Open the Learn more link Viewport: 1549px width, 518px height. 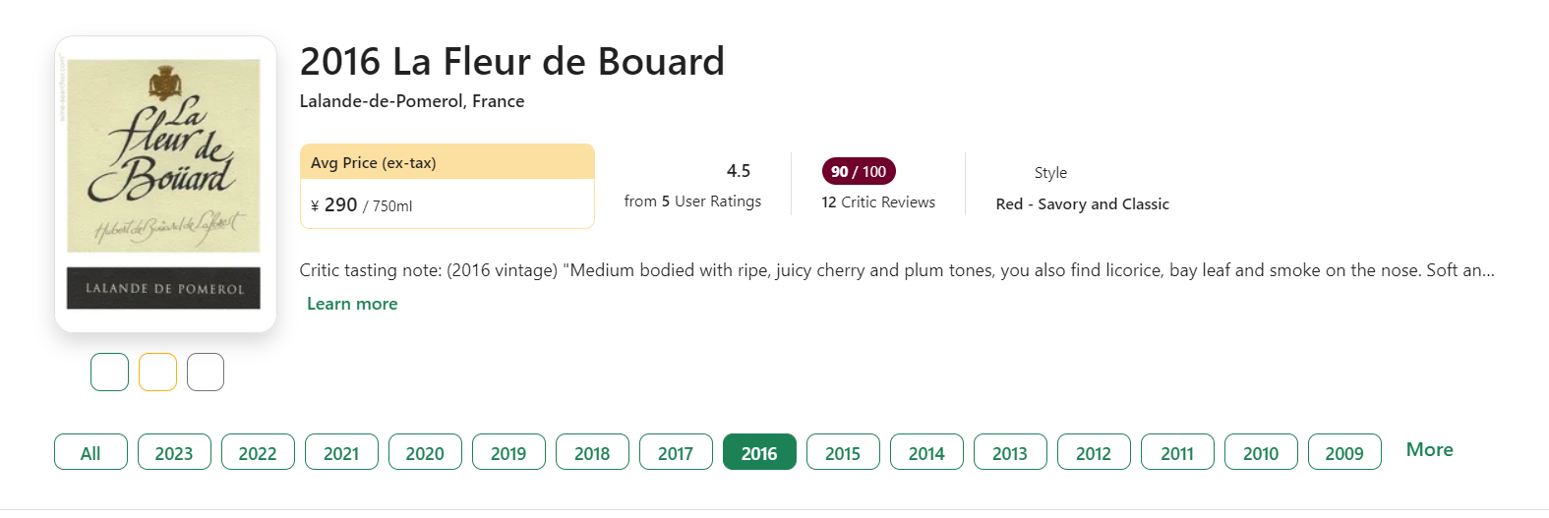tap(352, 304)
